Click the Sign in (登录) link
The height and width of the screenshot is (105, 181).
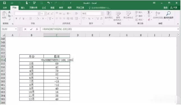pyautogui.click(x=166, y=8)
